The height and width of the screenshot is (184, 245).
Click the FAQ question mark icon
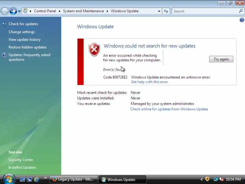(x=4, y=55)
